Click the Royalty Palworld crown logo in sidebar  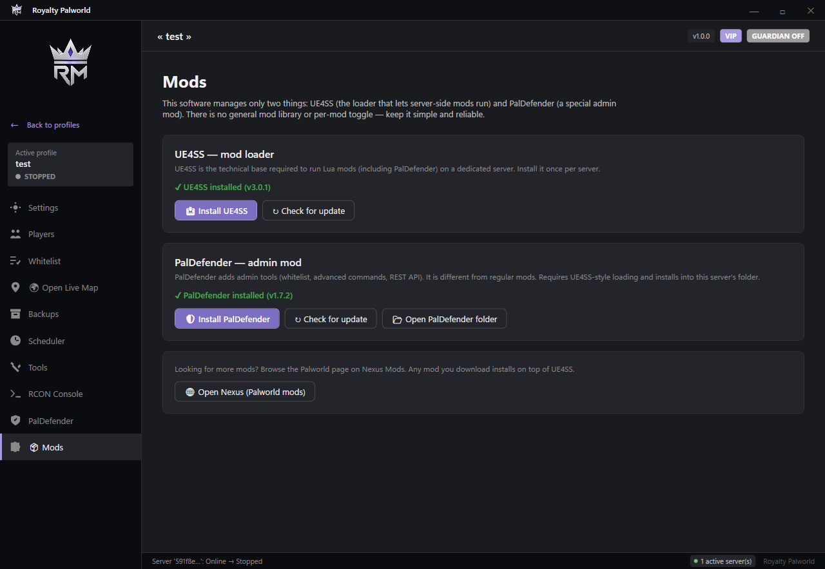coord(71,63)
